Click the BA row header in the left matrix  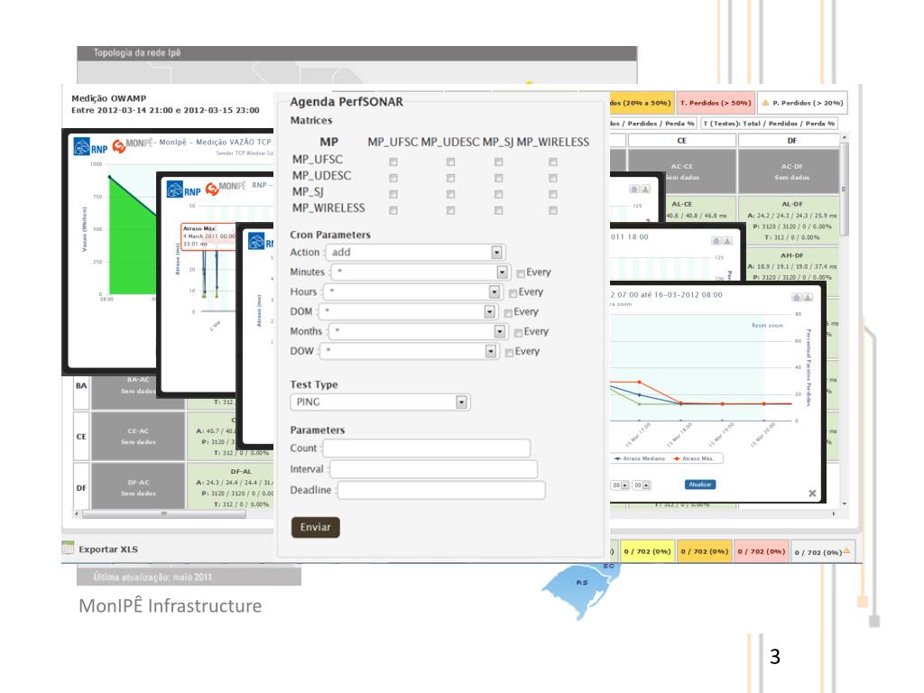coord(81,386)
